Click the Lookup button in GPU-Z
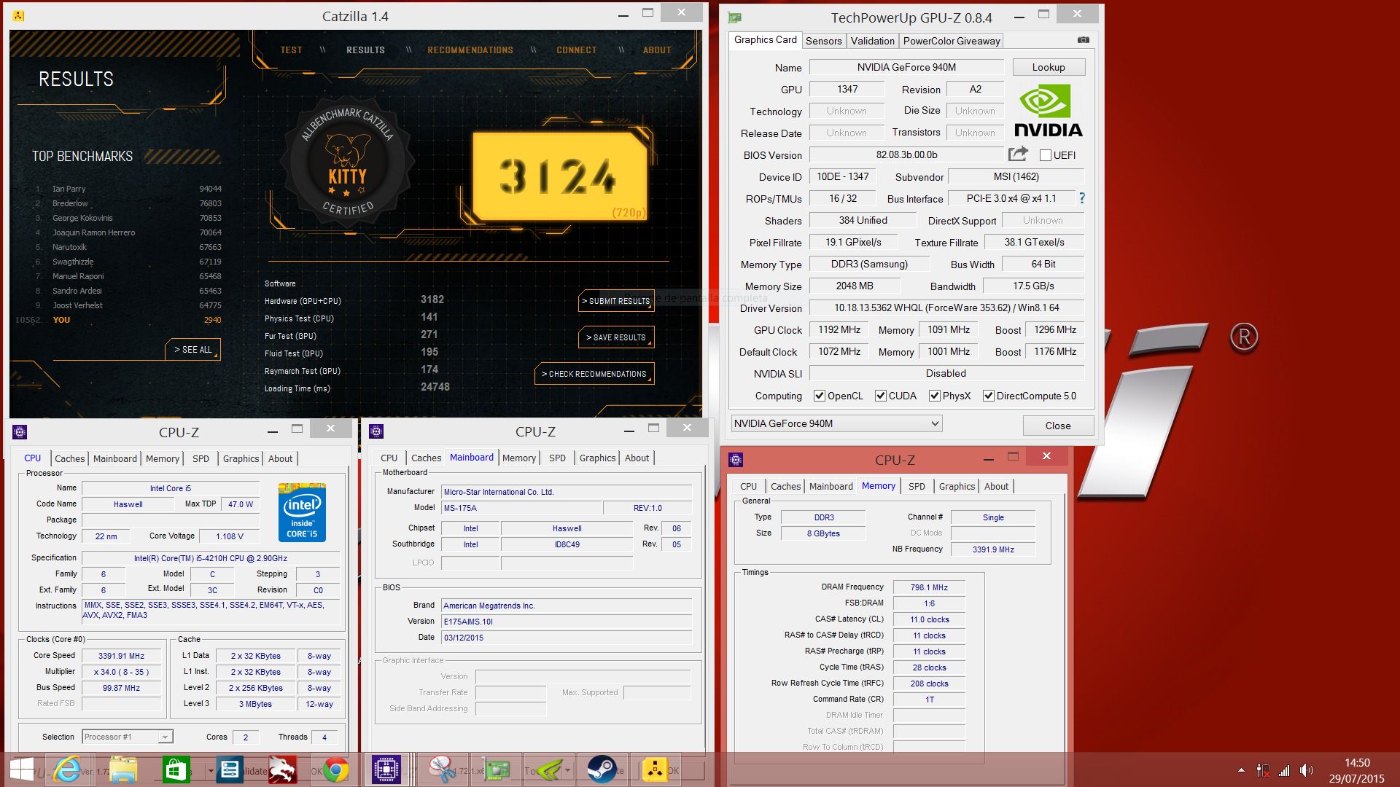 (1049, 67)
